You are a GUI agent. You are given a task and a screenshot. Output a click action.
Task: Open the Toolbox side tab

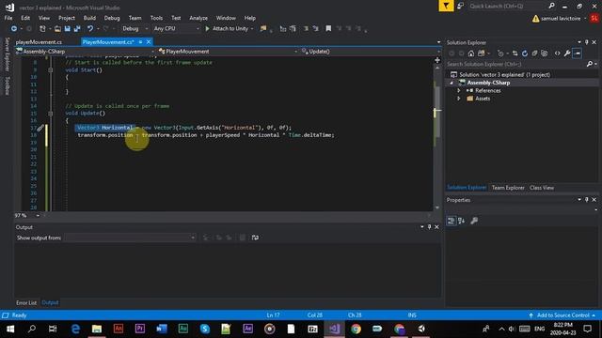click(x=7, y=85)
